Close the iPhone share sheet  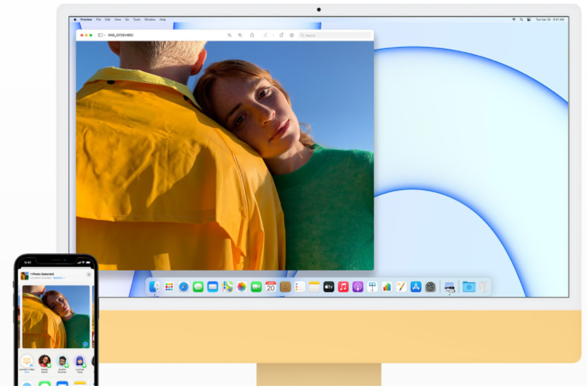[x=88, y=275]
